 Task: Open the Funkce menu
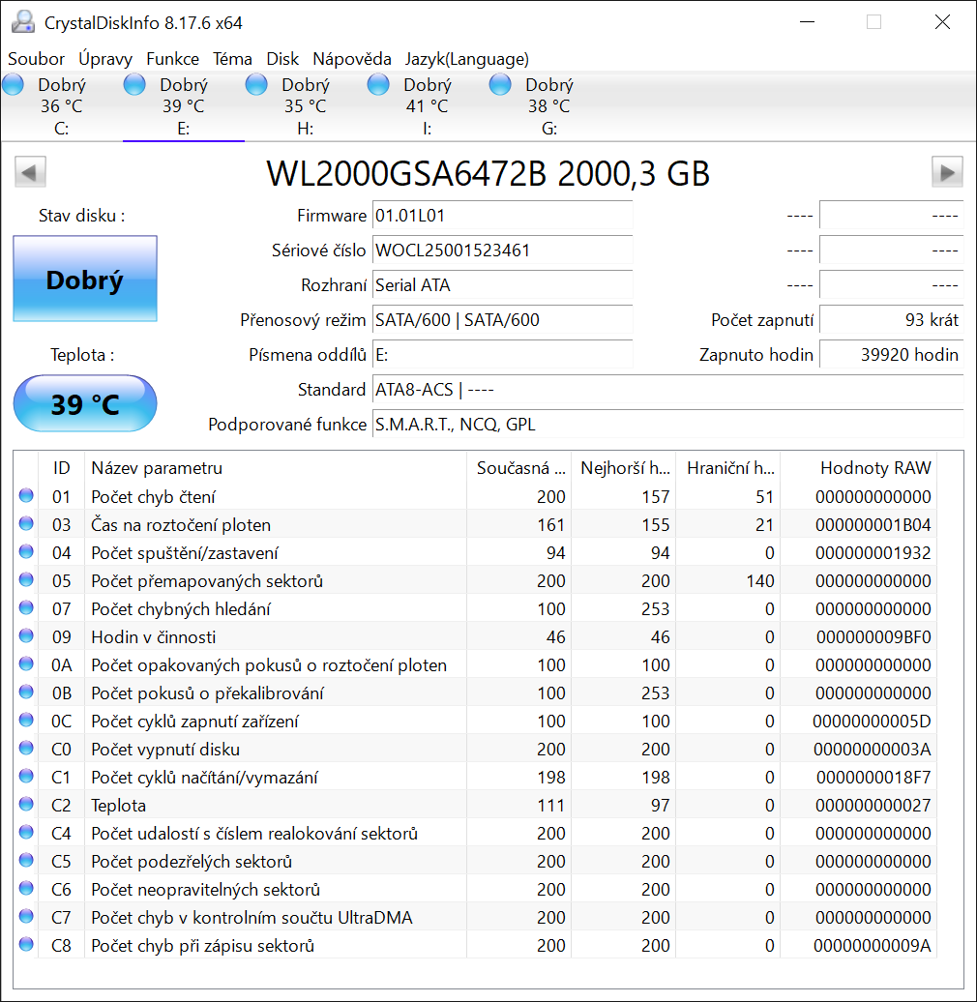(x=172, y=59)
